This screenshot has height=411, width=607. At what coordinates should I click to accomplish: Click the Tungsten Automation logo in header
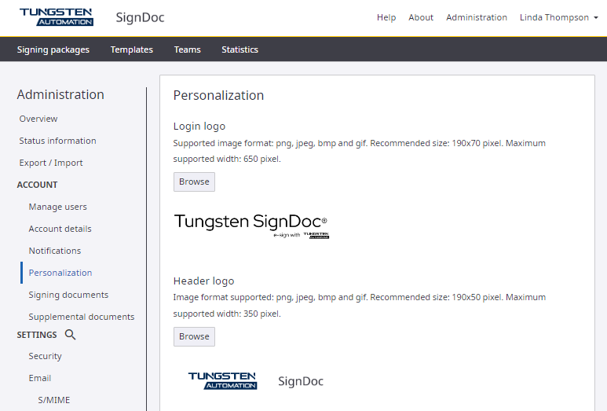tap(57, 17)
